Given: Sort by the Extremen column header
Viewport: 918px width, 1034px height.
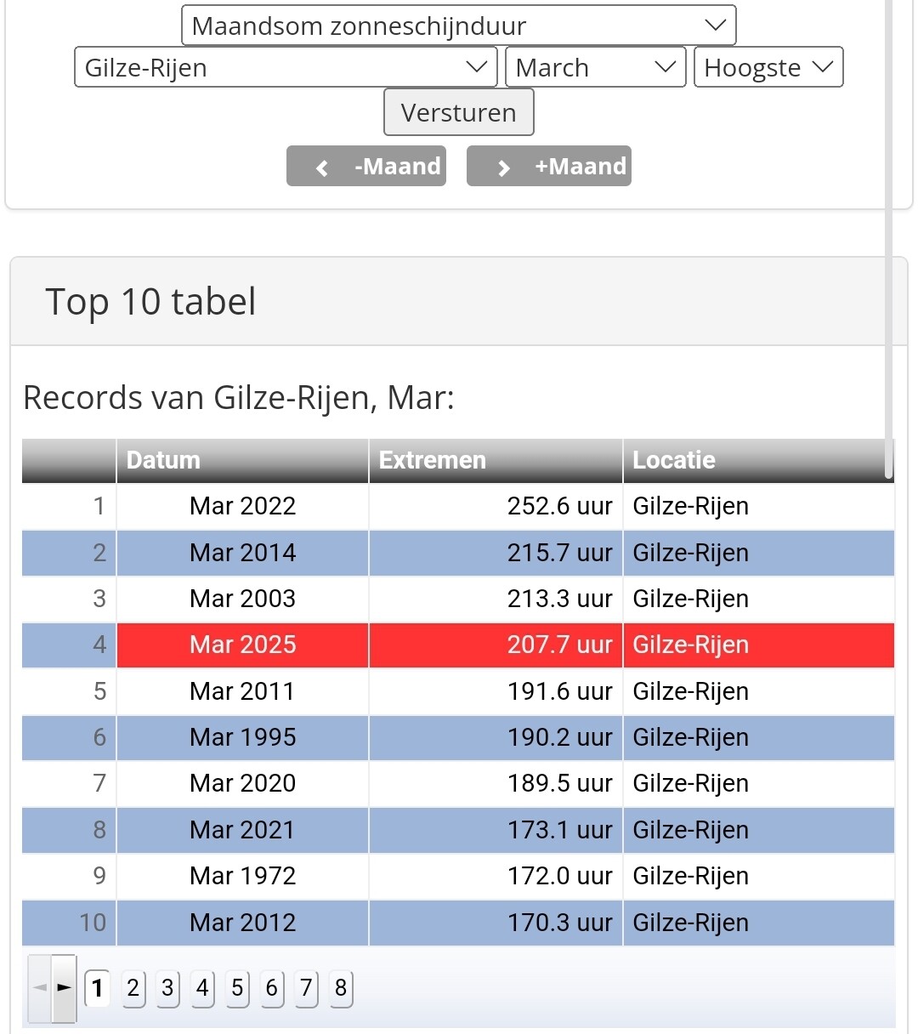Looking at the screenshot, I should (496, 460).
